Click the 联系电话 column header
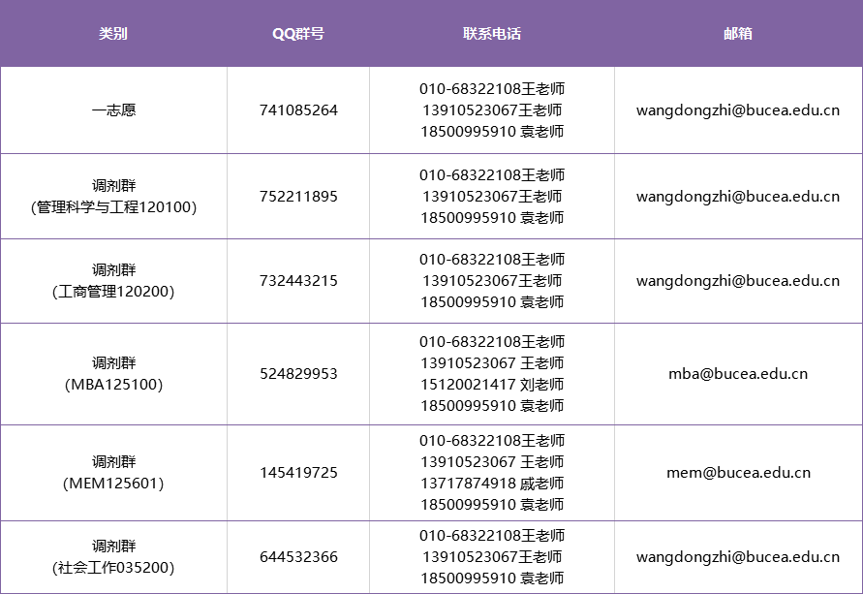The width and height of the screenshot is (863, 594). [x=491, y=34]
